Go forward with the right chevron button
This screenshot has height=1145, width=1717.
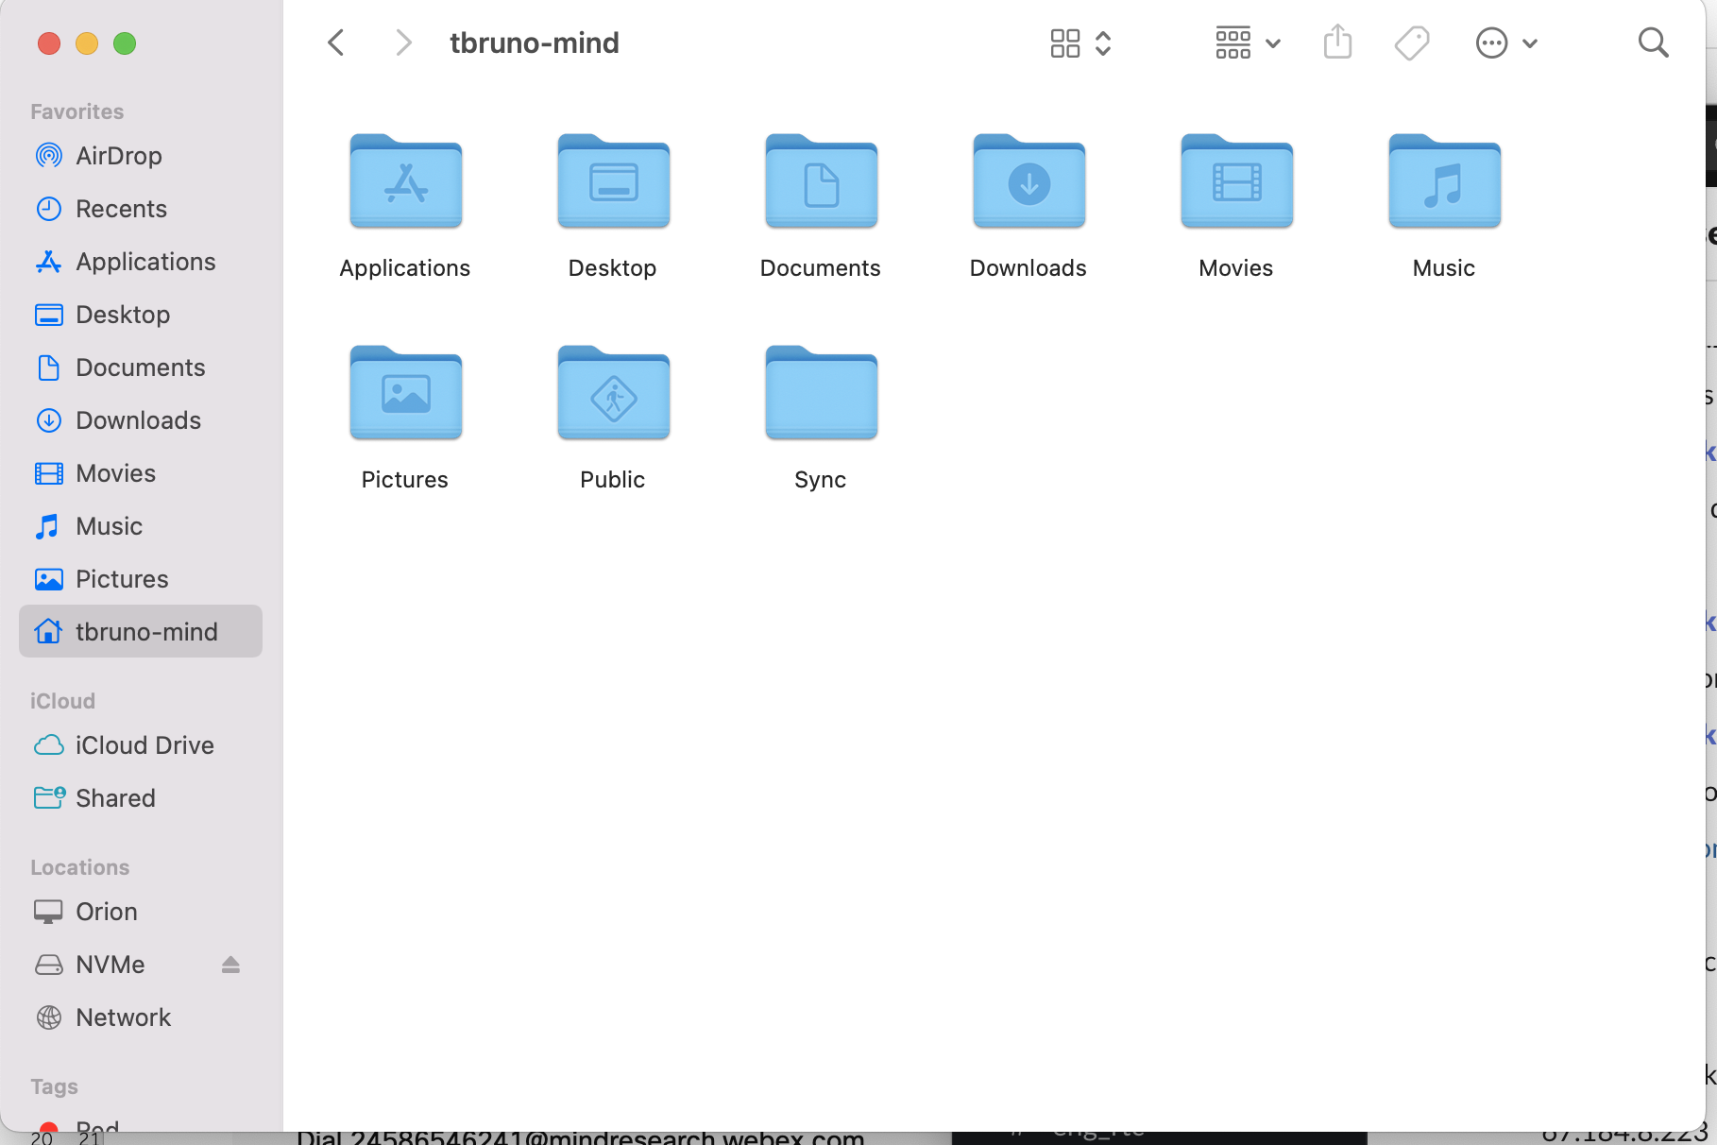[x=403, y=43]
